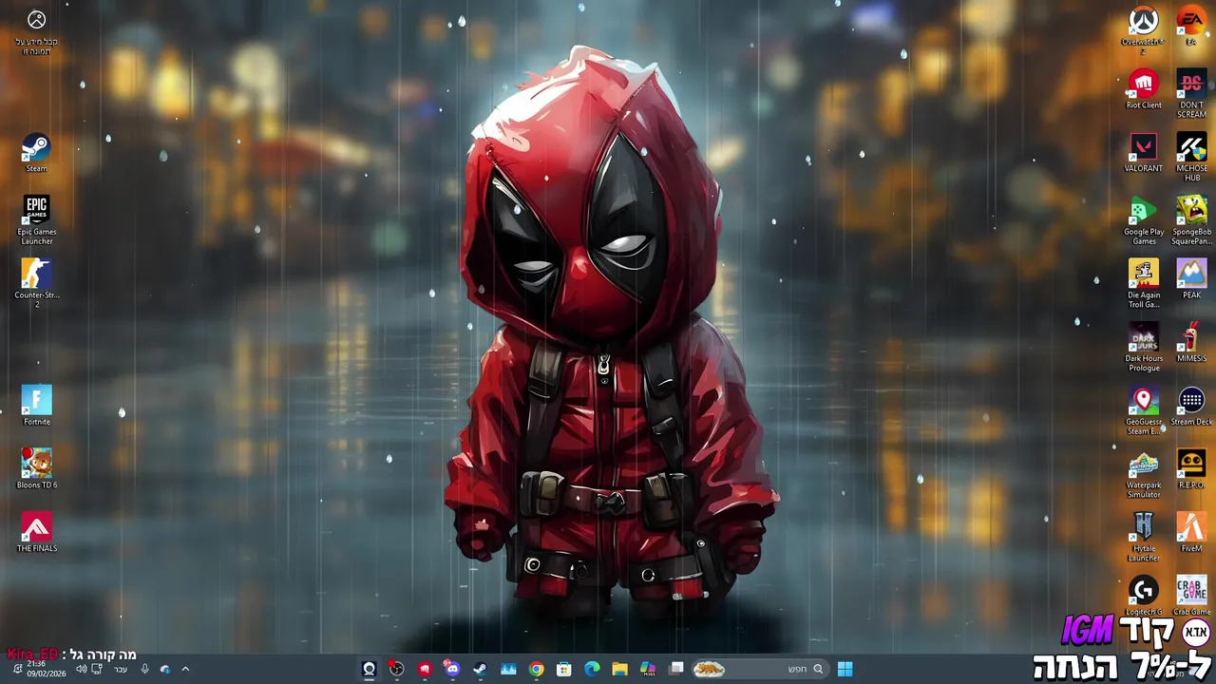Select the MIMESIS desktop icon
The height and width of the screenshot is (684, 1216).
(1191, 343)
